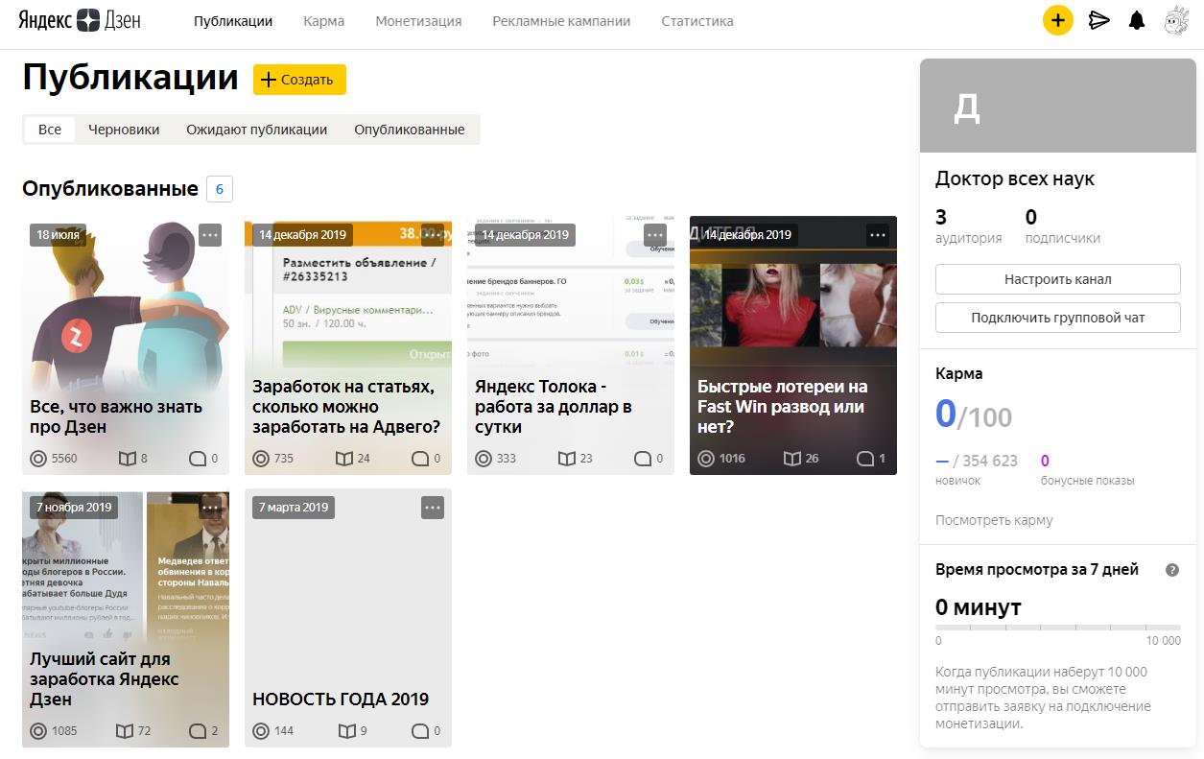Click views icon on 'Яндекс Толока' card
The height and width of the screenshot is (759, 1204).
point(484,459)
